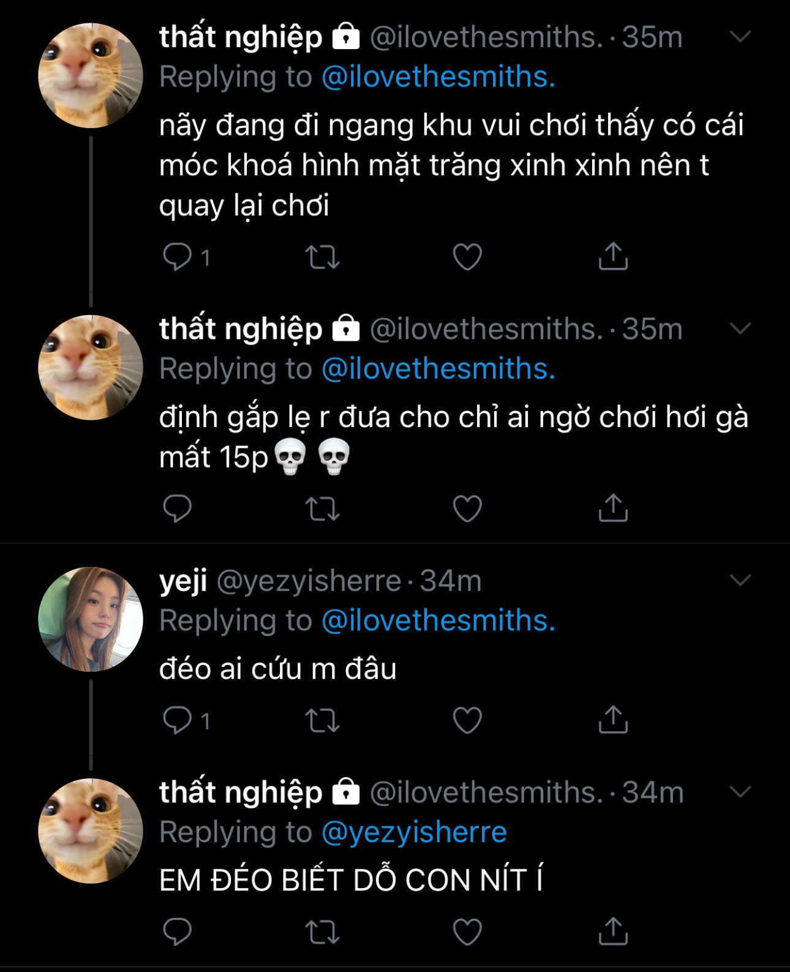
Task: Open options chevron on "EM ĐÉO BIẾT" tweet
Action: pyautogui.click(x=741, y=792)
